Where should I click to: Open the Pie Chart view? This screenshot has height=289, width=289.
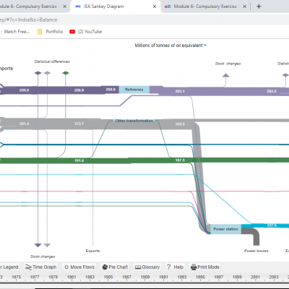(115, 267)
